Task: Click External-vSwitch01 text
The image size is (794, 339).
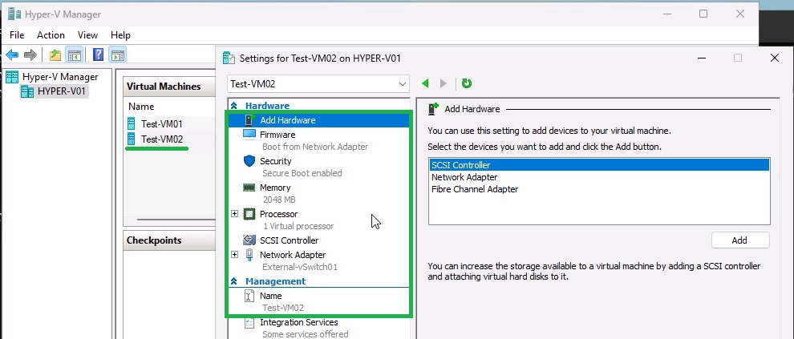Action: (x=300, y=267)
